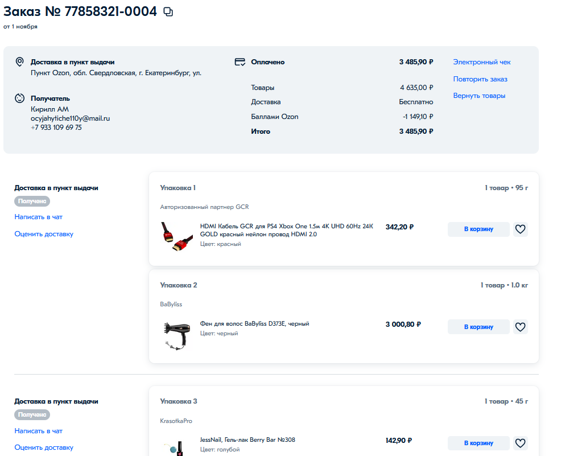This screenshot has height=456, width=561.
Task: Add BaByliss hair dryer to favorites heart
Action: 520,327
